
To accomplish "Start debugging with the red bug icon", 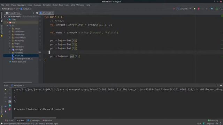I will [x=199, y=9].
